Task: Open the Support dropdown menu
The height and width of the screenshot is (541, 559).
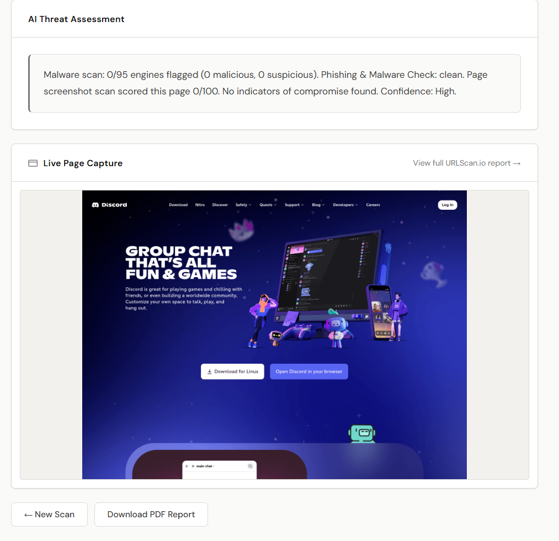Action: pyautogui.click(x=294, y=205)
